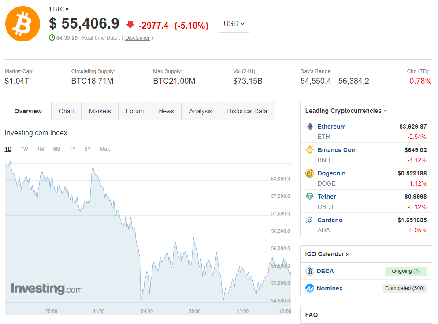The height and width of the screenshot is (324, 438).
Task: Click the USDT ticker symbol
Action: pos(326,207)
